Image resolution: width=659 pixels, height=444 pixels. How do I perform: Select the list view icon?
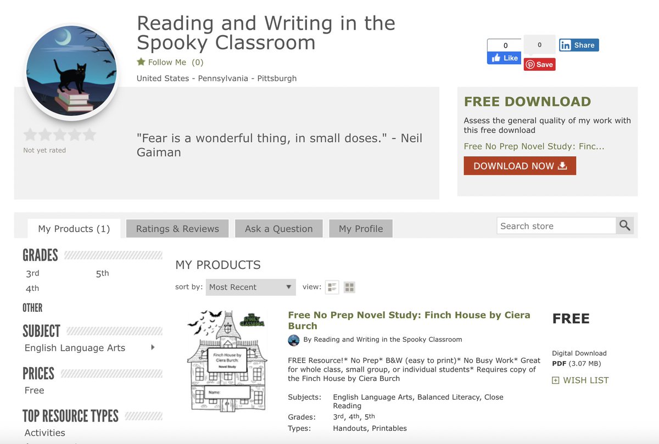[332, 286]
